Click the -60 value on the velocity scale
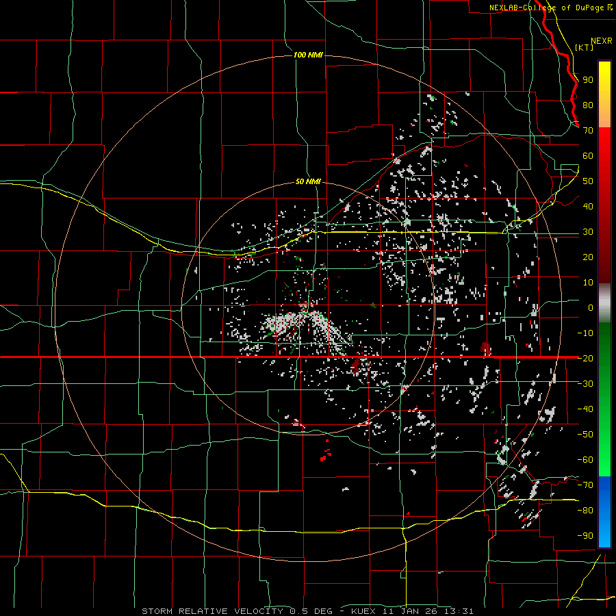This screenshot has height=616, width=616. (x=585, y=460)
